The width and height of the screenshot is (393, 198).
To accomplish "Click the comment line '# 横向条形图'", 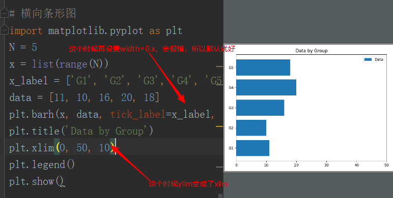I will click(x=43, y=13).
